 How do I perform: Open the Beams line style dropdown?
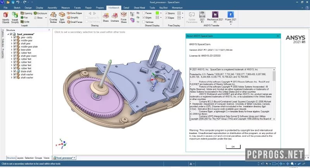[x=183, y=13]
